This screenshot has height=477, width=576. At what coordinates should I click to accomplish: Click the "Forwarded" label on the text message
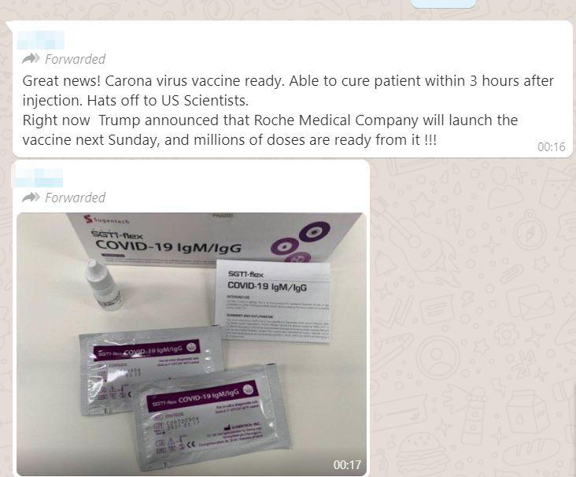point(75,59)
